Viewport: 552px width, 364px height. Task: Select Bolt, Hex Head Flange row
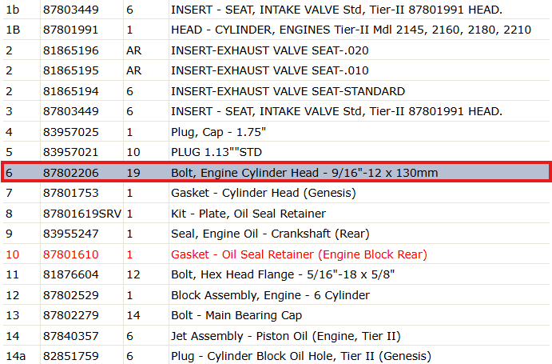click(276, 274)
